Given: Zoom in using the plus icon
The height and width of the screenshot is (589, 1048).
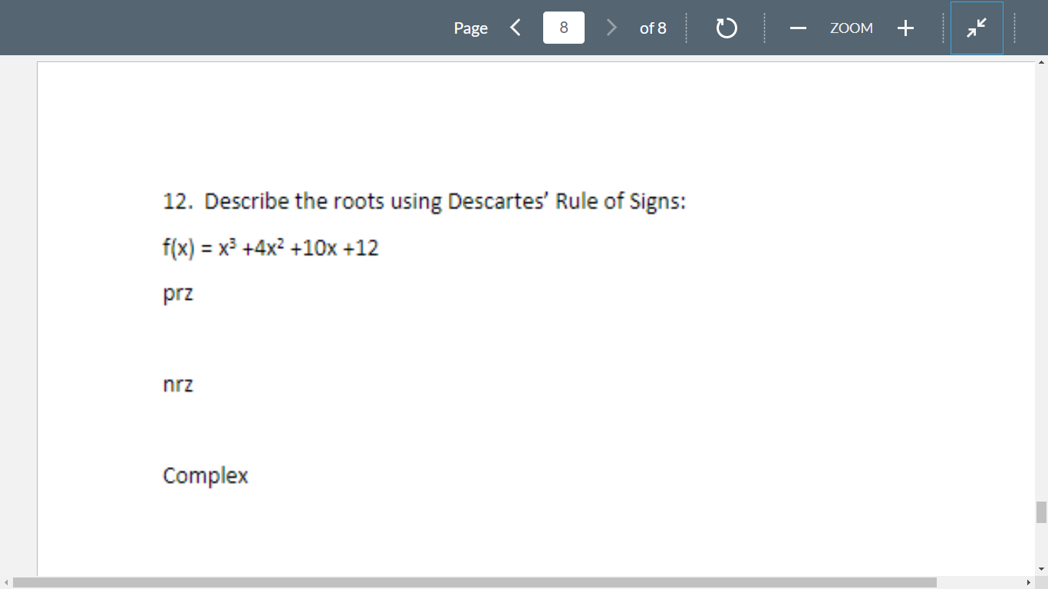Looking at the screenshot, I should click(905, 28).
